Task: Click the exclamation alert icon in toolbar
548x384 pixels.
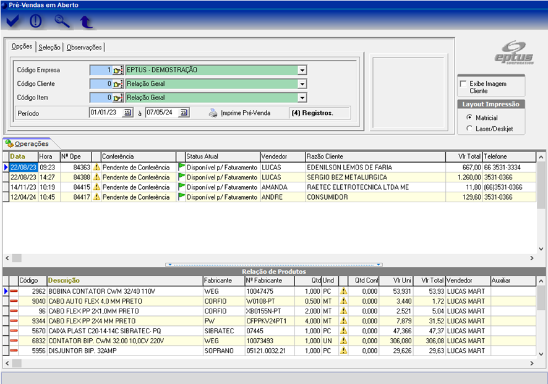Action: click(36, 22)
